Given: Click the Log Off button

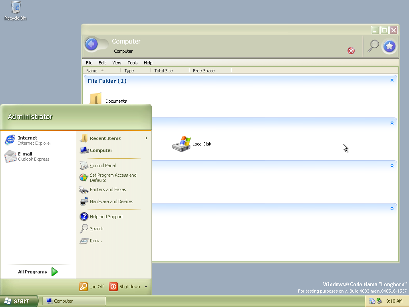Looking at the screenshot, I should tap(92, 287).
